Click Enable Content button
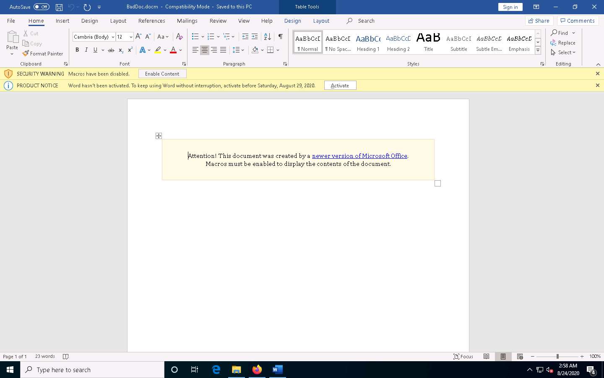This screenshot has height=378, width=604. coord(162,74)
